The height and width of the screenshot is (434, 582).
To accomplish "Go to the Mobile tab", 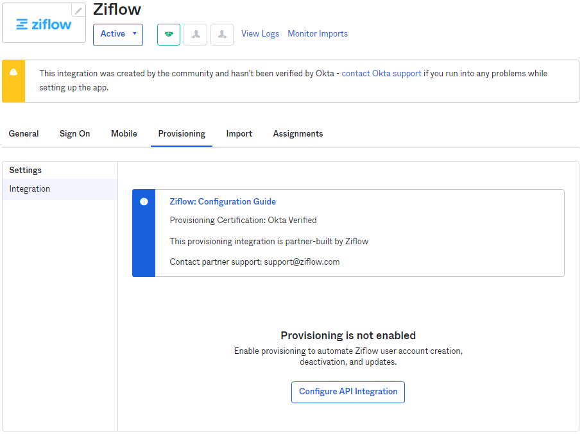I will click(124, 134).
